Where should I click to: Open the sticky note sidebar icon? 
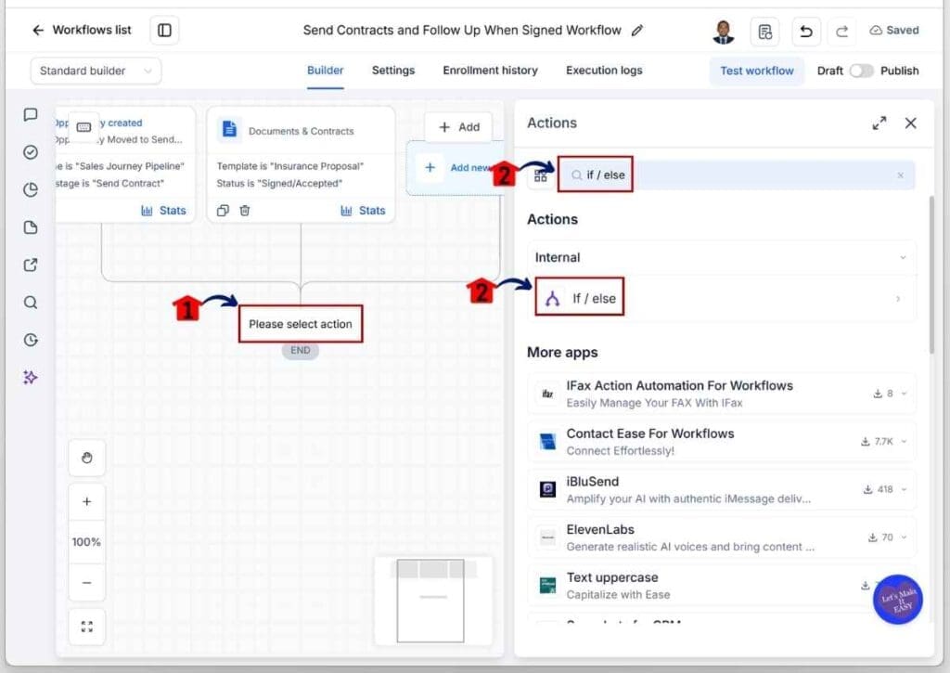(x=31, y=227)
